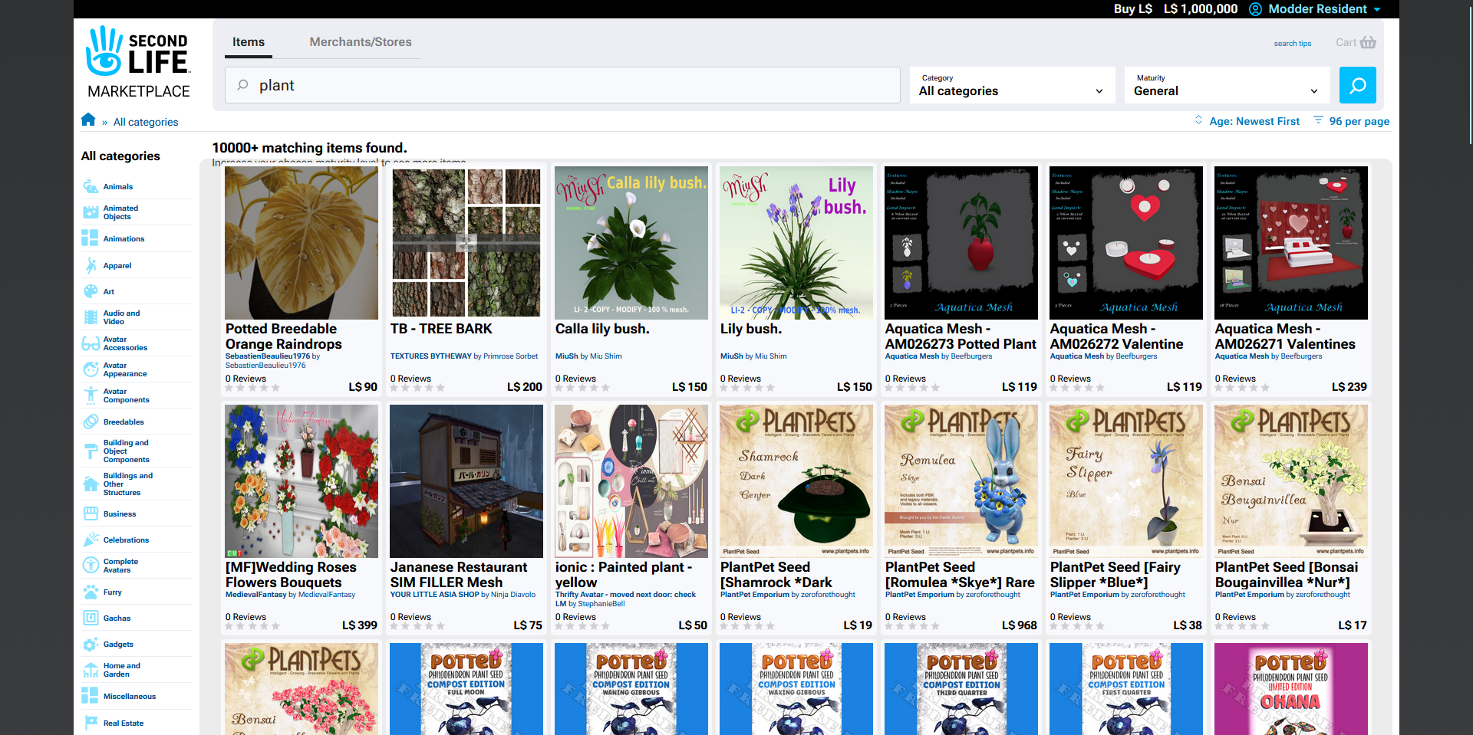The image size is (1473, 735).
Task: Expand the Category dropdown
Action: pos(1011,85)
